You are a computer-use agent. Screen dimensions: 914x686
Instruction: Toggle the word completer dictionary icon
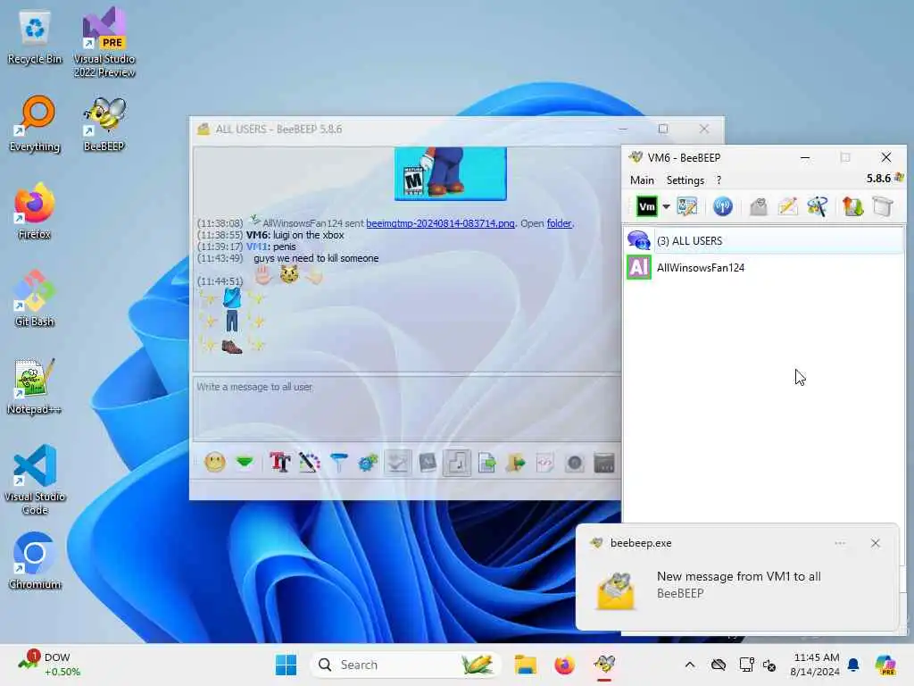pos(428,464)
